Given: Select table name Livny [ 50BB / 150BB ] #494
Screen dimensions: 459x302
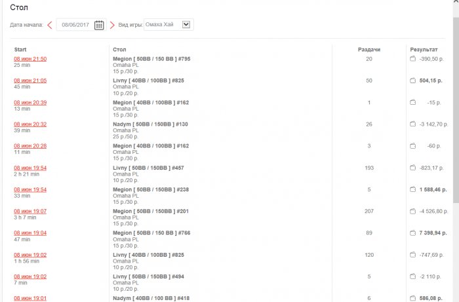Looking at the screenshot, I should (x=148, y=276).
